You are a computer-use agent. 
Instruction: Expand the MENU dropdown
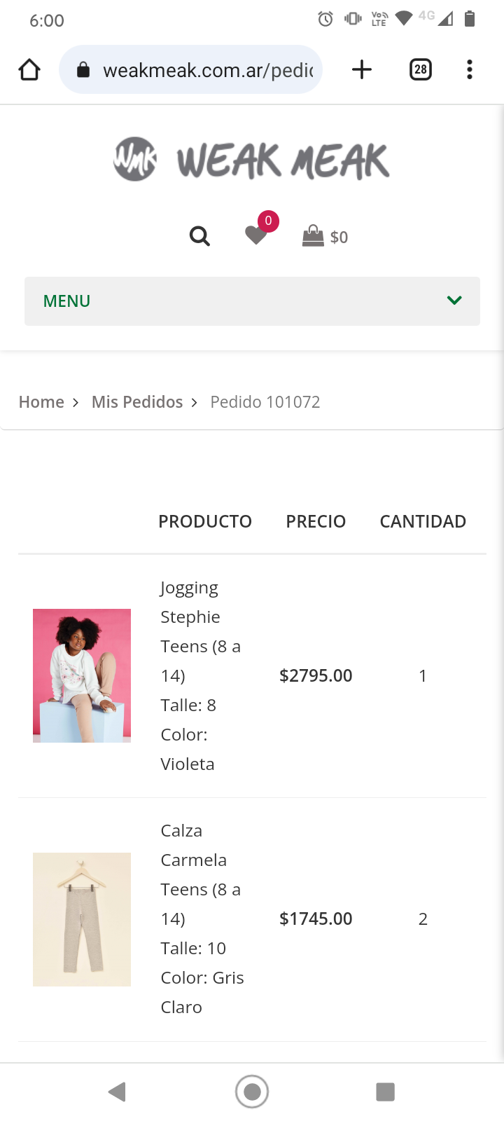coord(252,301)
